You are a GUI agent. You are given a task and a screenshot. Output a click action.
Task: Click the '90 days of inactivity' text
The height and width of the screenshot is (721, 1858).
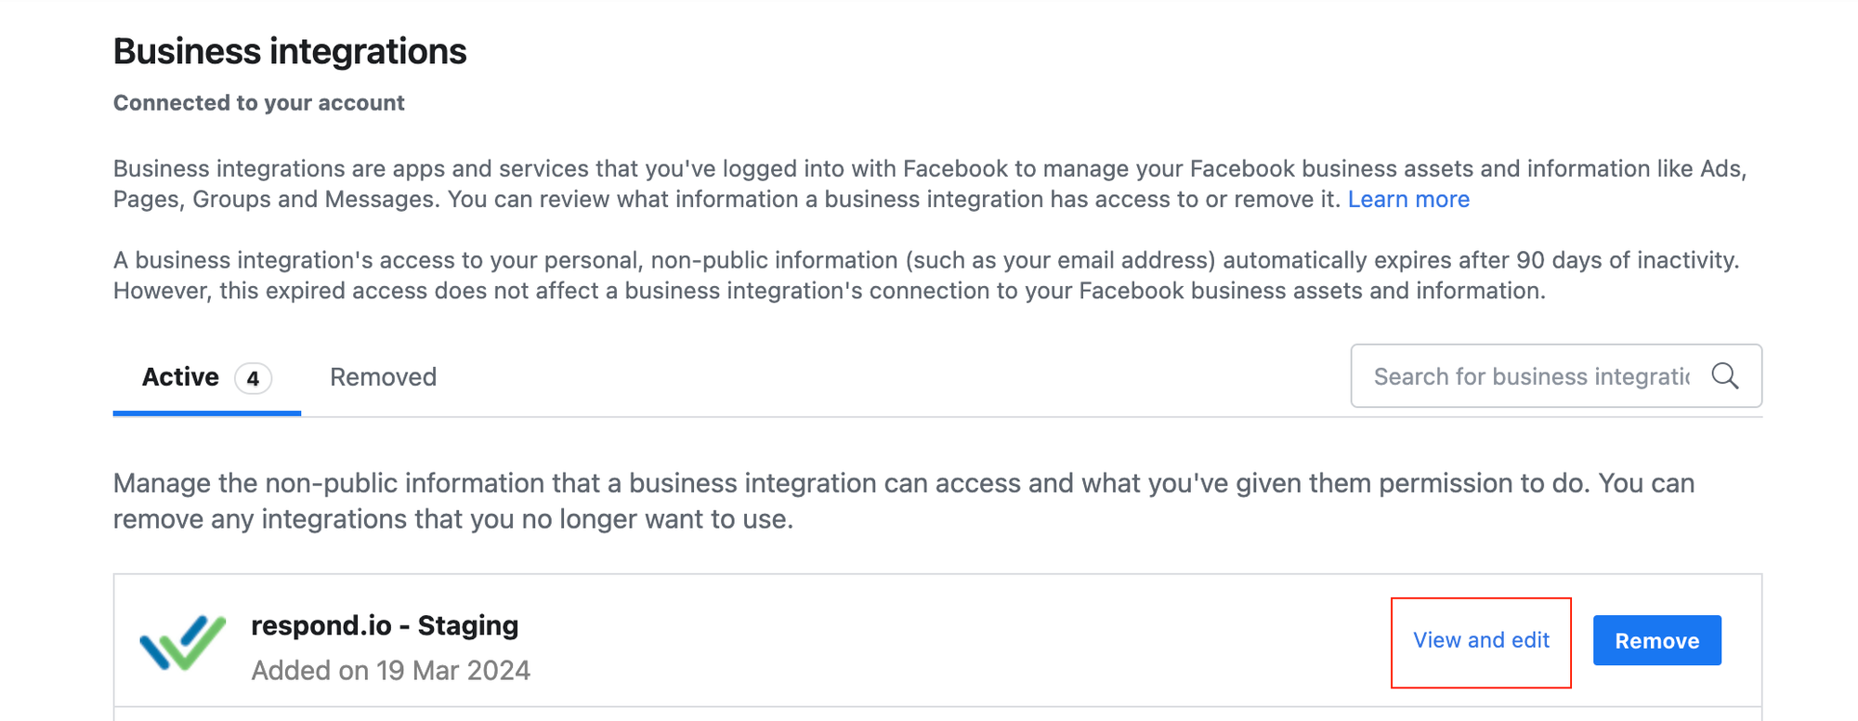point(1627,260)
